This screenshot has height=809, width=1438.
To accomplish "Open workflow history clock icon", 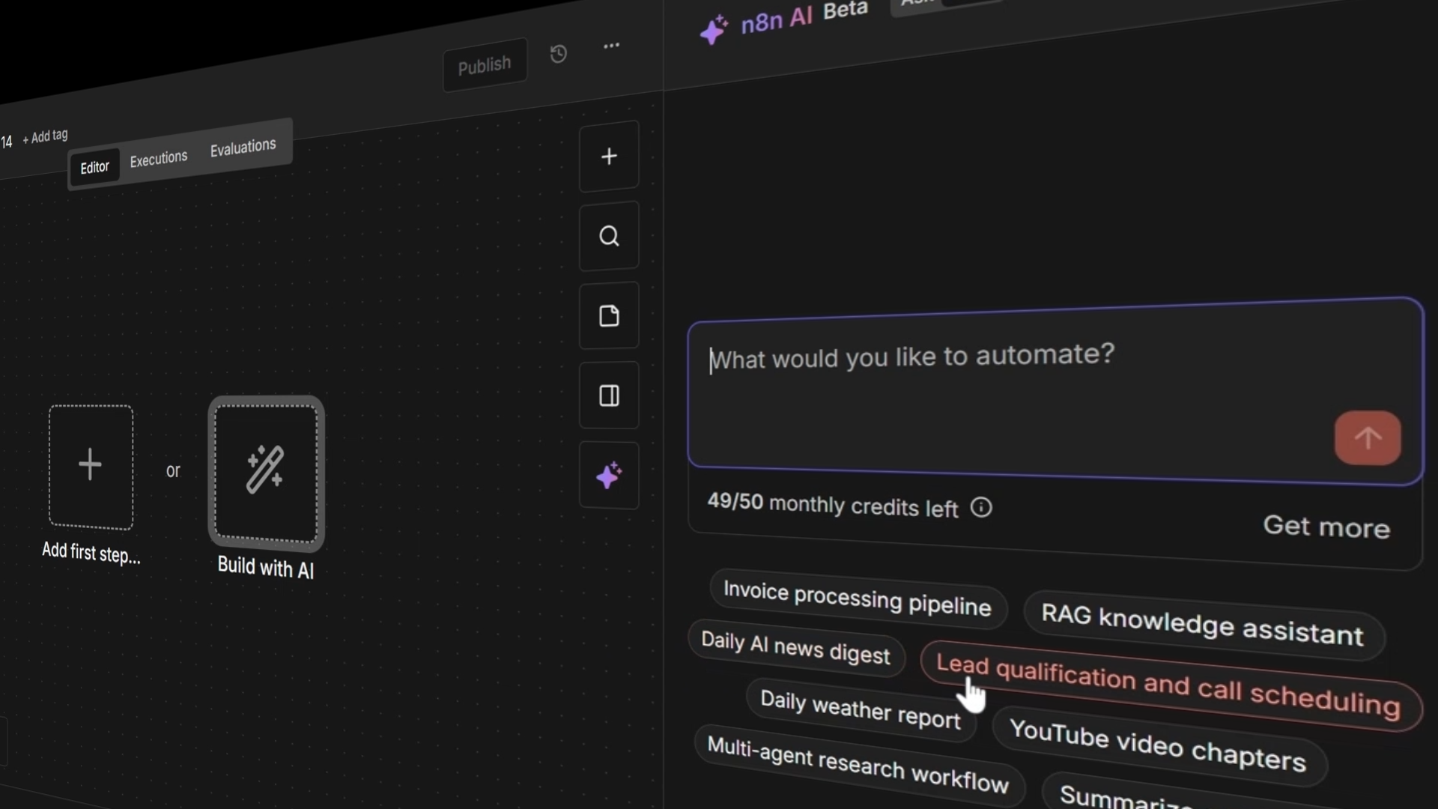I will [x=558, y=54].
